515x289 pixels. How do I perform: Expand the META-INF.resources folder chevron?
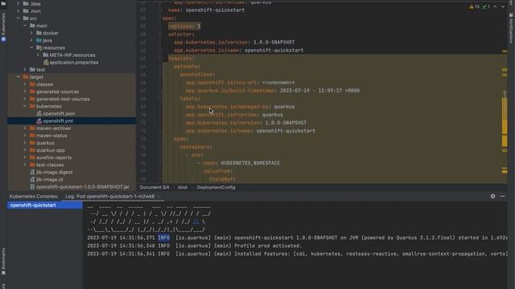pyautogui.click(x=38, y=55)
